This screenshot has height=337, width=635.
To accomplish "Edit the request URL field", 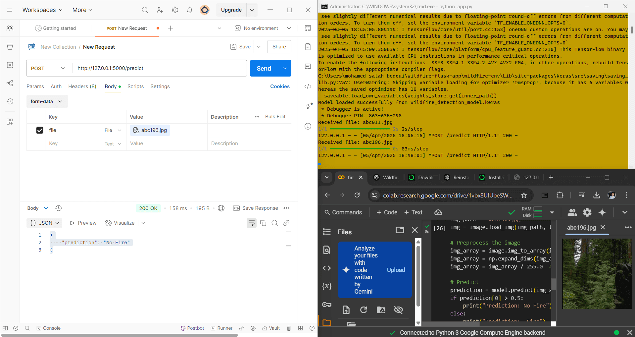I will click(160, 68).
